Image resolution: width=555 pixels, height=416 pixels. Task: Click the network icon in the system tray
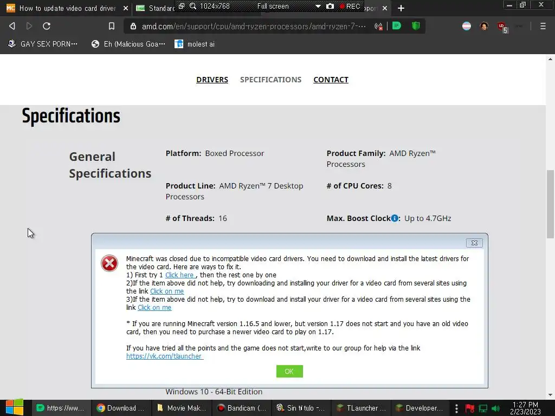pos(483,408)
